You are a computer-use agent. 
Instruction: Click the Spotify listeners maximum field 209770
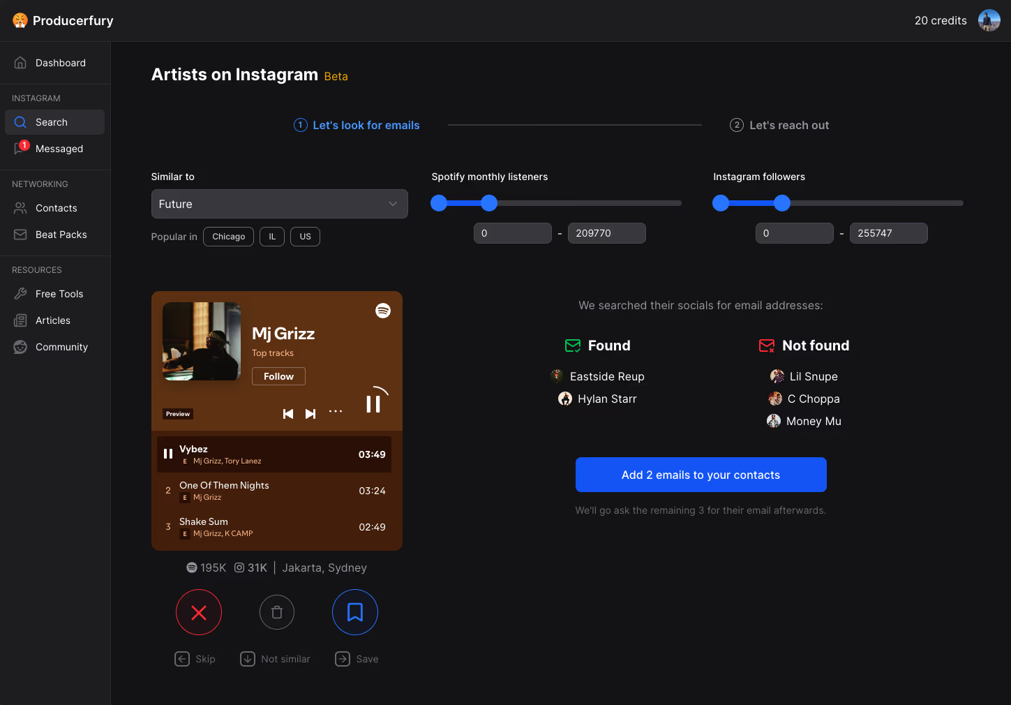pos(607,233)
